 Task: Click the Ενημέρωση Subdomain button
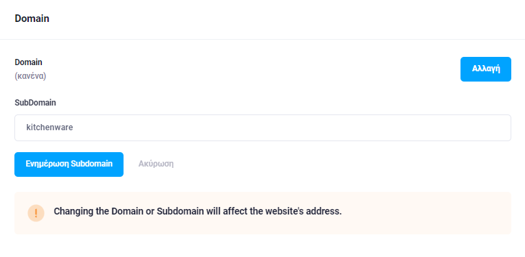tap(69, 164)
